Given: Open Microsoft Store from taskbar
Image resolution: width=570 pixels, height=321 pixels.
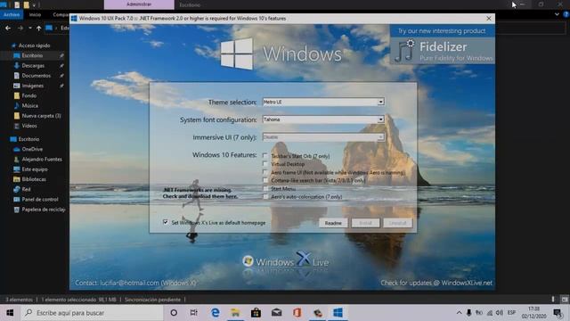Looking at the screenshot, I should 256,313.
